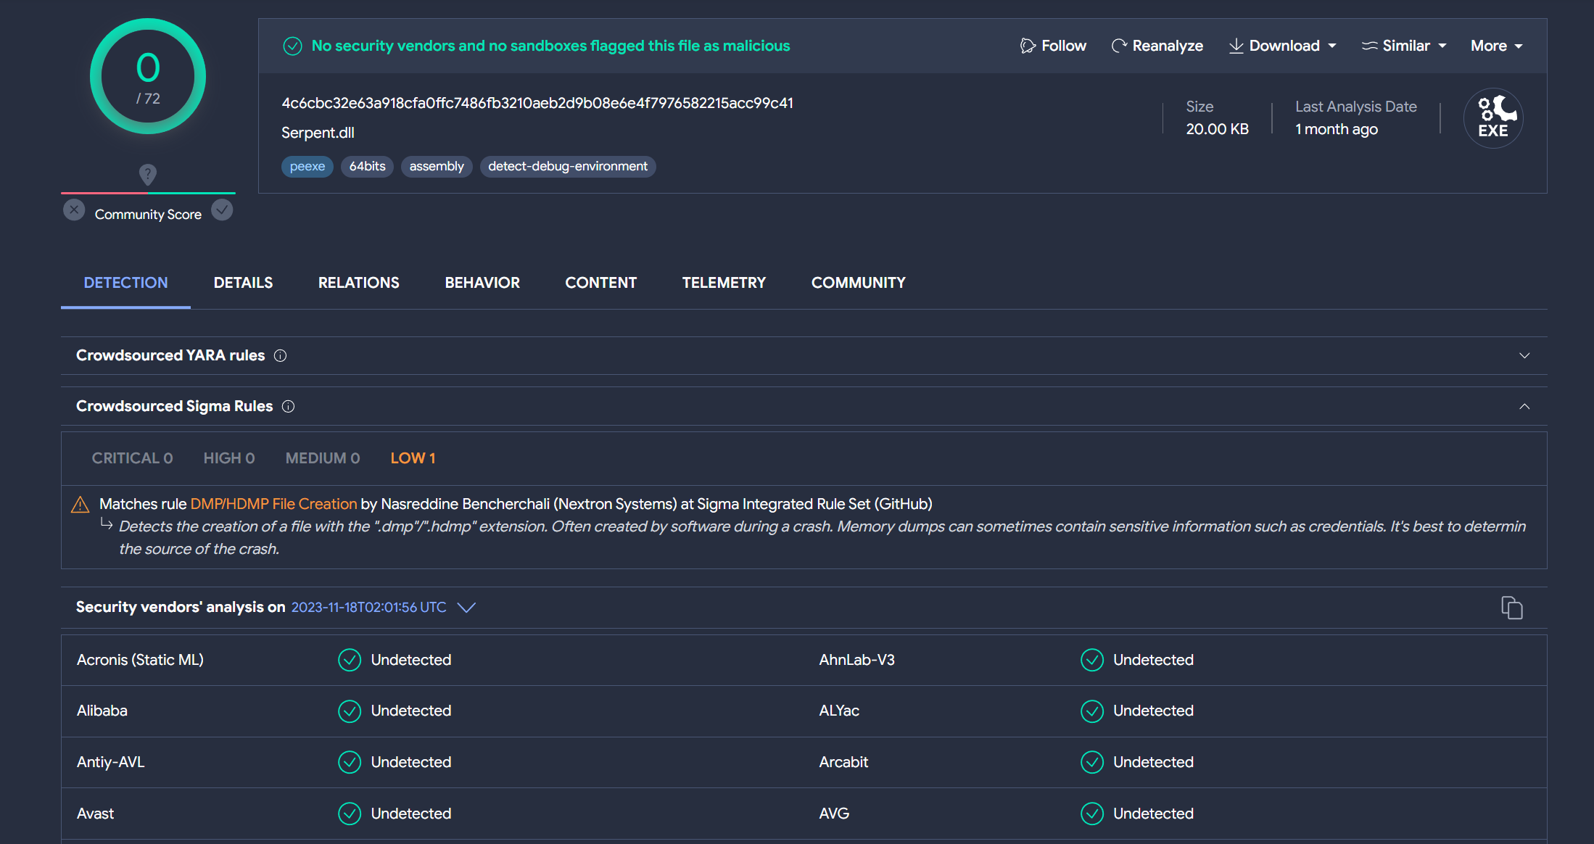Screen dimensions: 1594x844
Task: Collapse the Crowdsourced Sigma Rules section
Action: (1524, 406)
